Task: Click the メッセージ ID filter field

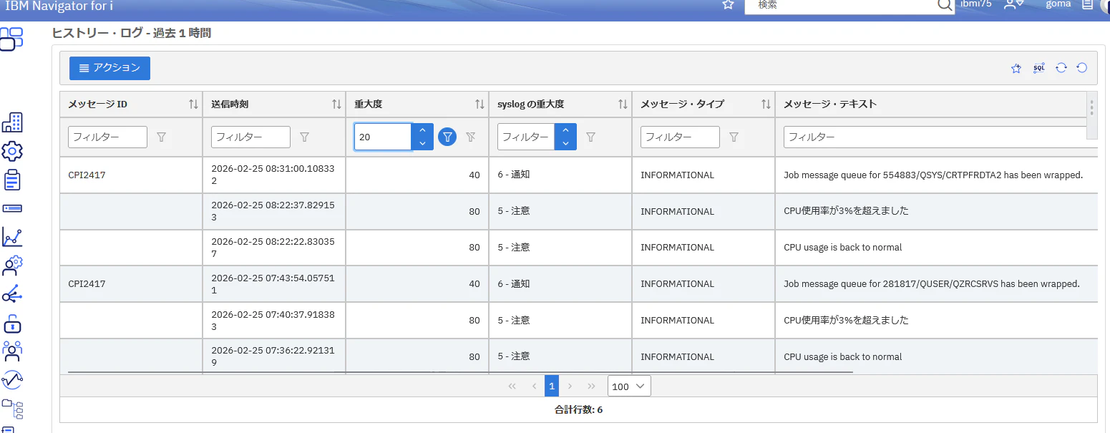Action: (107, 137)
